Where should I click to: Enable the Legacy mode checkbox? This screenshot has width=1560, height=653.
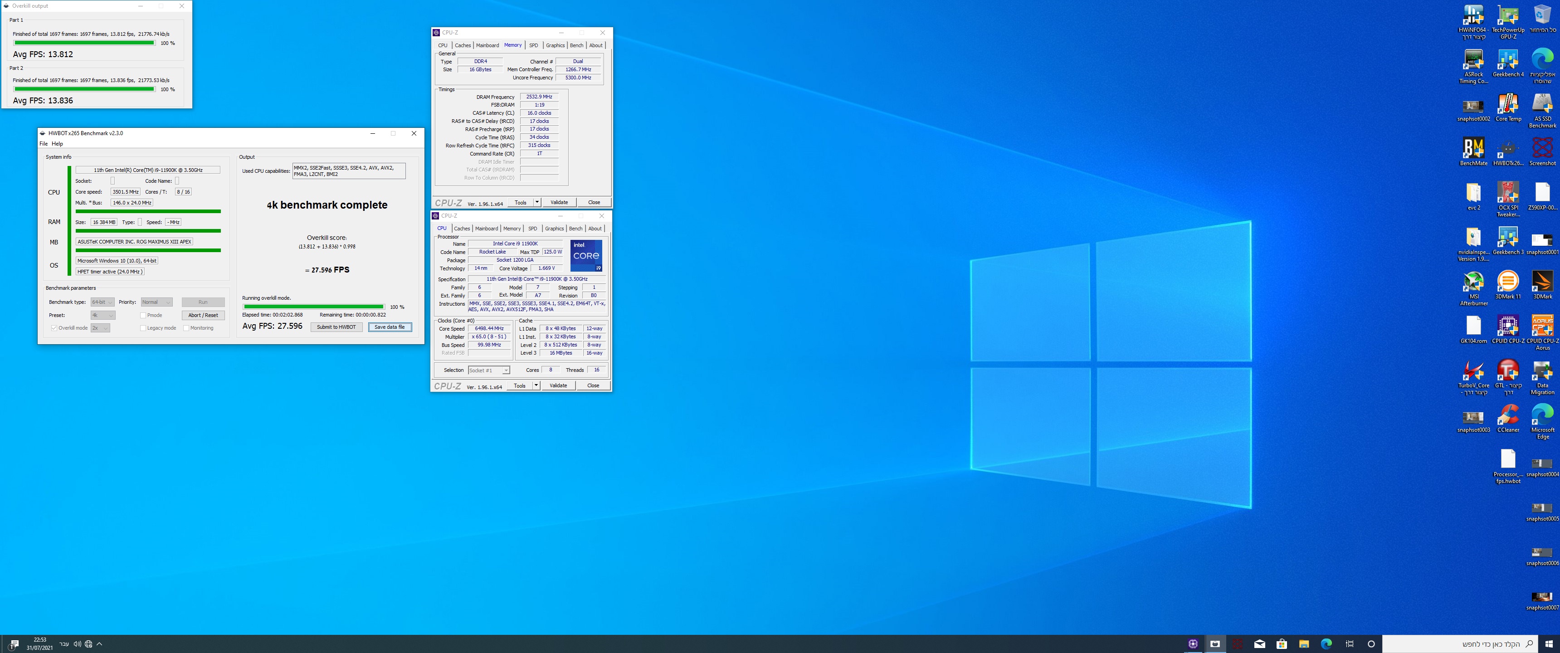[x=143, y=328]
